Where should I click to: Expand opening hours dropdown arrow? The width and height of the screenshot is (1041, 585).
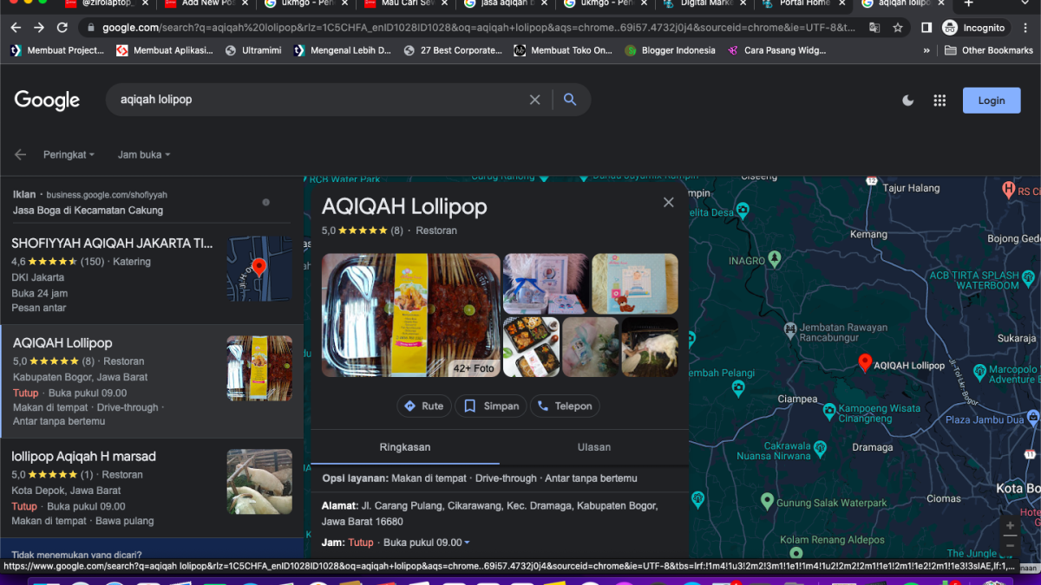467,543
